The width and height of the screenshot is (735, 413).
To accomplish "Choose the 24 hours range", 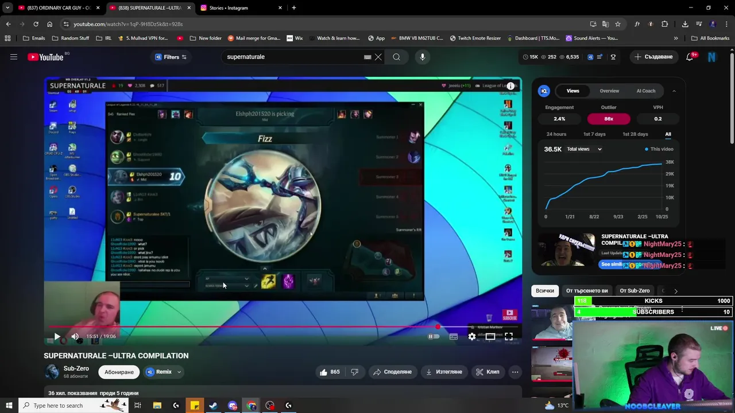I will pos(556,134).
